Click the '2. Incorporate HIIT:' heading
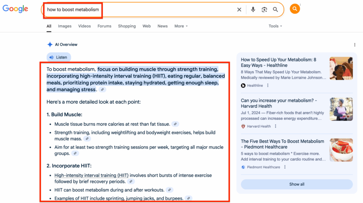This screenshot has height=203, width=363. click(69, 166)
